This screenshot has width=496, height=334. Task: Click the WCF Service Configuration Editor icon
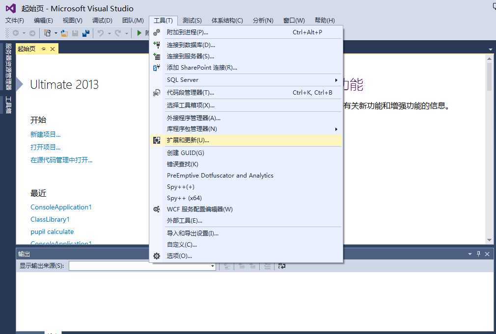point(157,209)
